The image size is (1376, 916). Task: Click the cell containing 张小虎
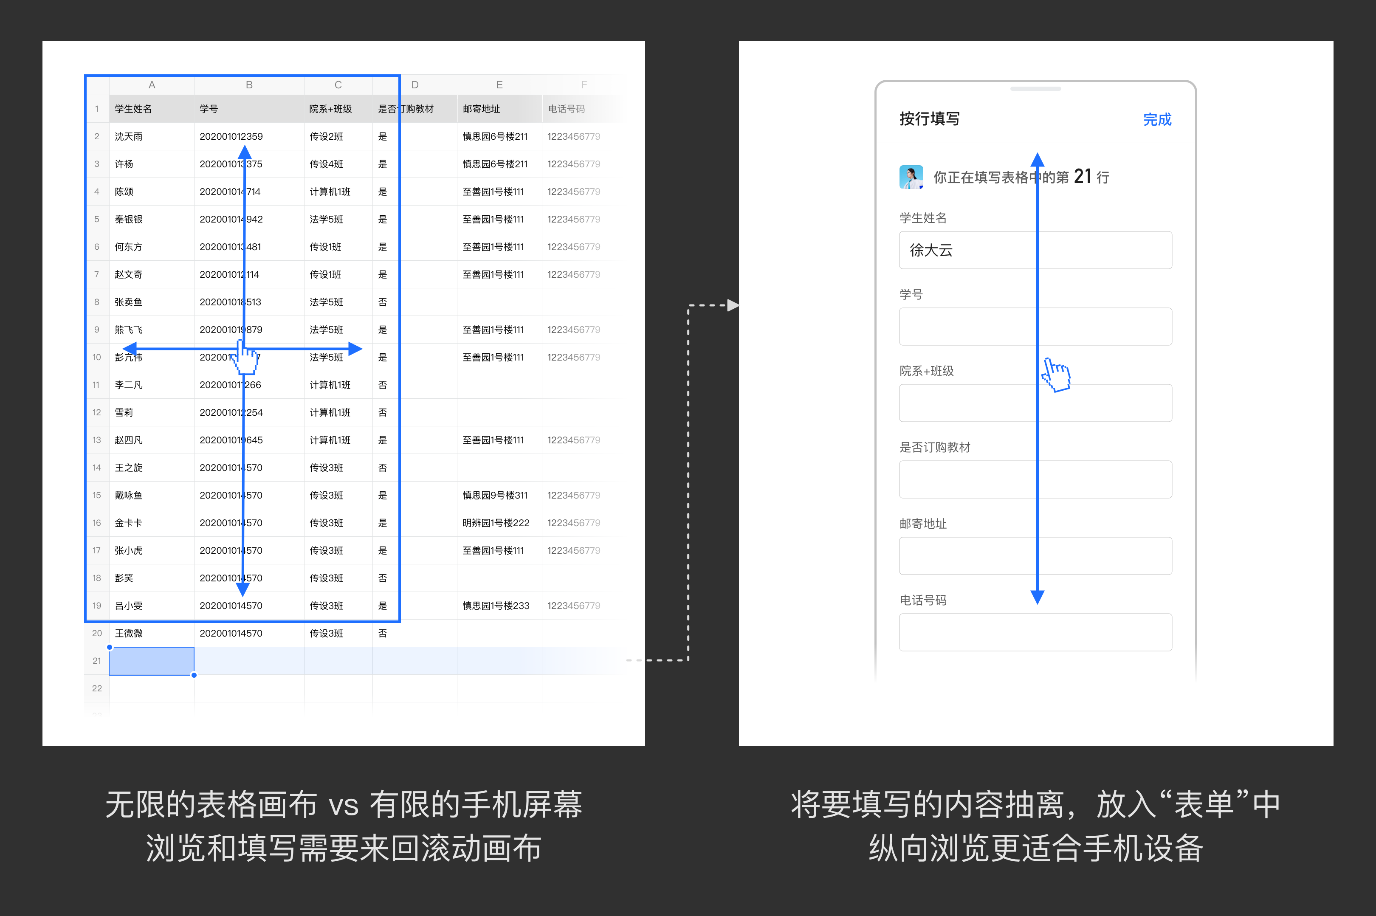tap(152, 550)
